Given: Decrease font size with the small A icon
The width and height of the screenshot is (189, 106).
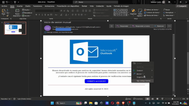Looking at the screenshot, I should tap(64, 11).
